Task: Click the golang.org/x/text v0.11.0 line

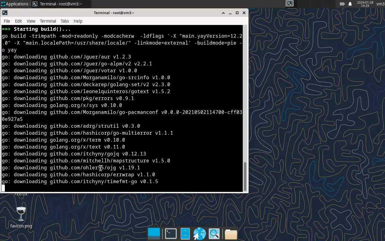Action: coord(63,147)
